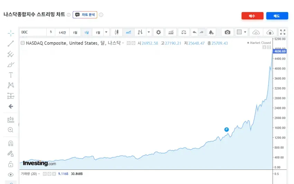Save chart layout to cloud

[270, 32]
